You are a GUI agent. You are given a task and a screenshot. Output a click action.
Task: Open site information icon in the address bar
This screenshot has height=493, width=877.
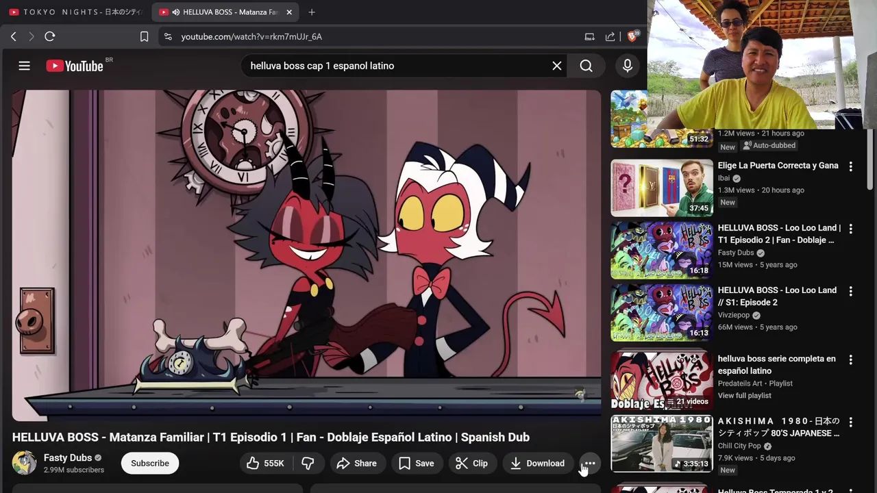(169, 36)
